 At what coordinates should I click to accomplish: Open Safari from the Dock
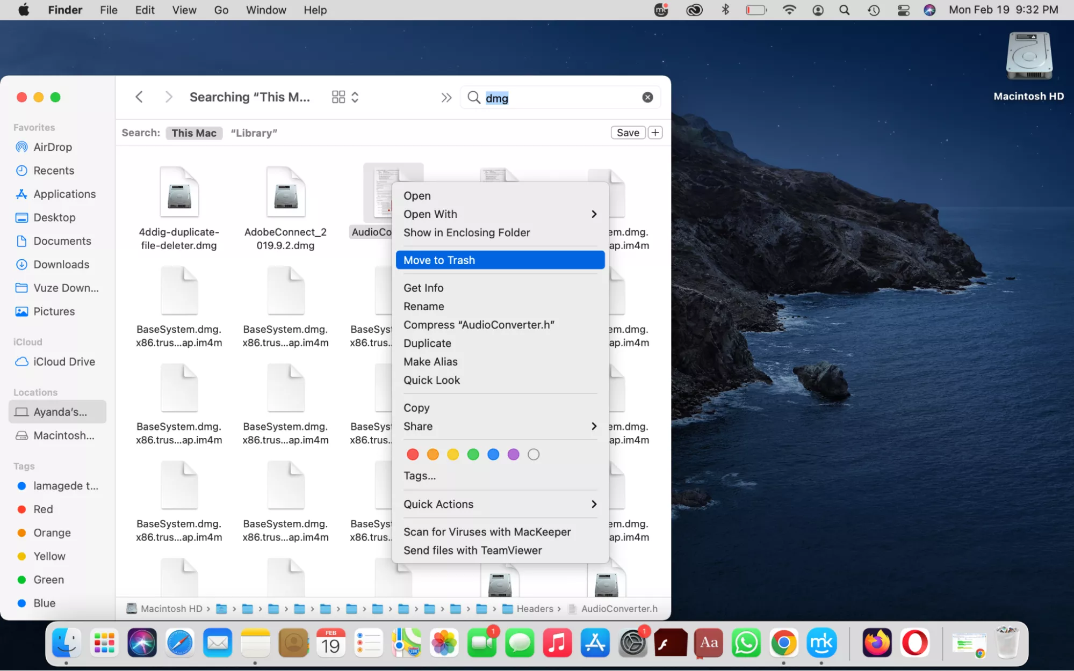pos(179,643)
